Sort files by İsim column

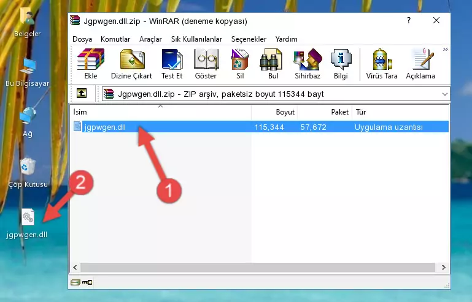[x=161, y=112]
